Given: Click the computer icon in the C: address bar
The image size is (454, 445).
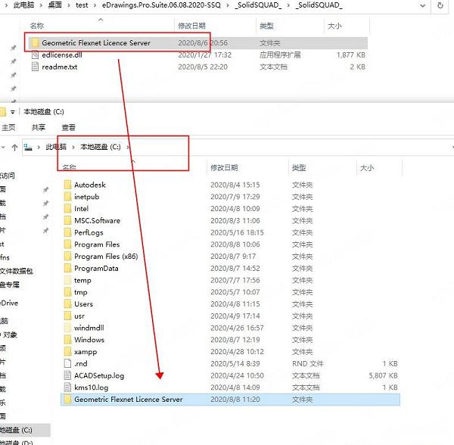Looking at the screenshot, I should (x=28, y=148).
